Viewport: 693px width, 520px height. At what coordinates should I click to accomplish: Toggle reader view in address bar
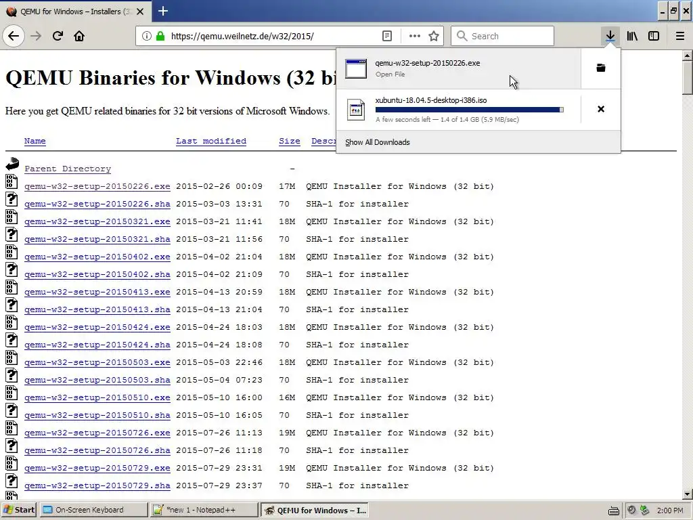[387, 36]
